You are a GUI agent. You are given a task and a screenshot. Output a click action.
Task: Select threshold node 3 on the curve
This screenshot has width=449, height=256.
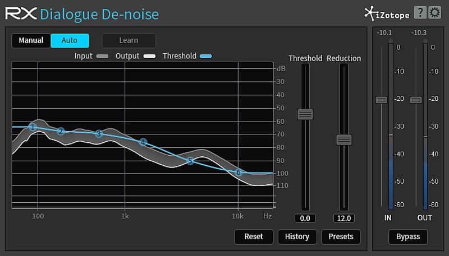(x=99, y=133)
